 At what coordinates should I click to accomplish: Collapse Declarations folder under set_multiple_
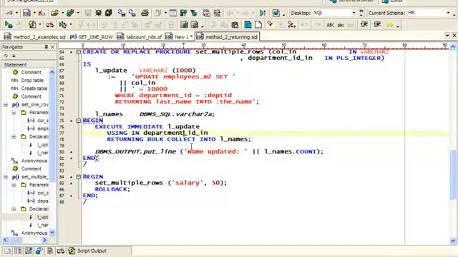14,209
